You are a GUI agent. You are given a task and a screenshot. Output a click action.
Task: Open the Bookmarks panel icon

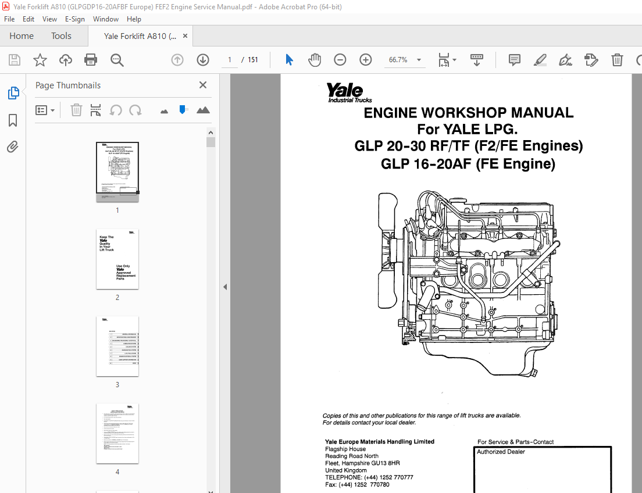pyautogui.click(x=13, y=120)
